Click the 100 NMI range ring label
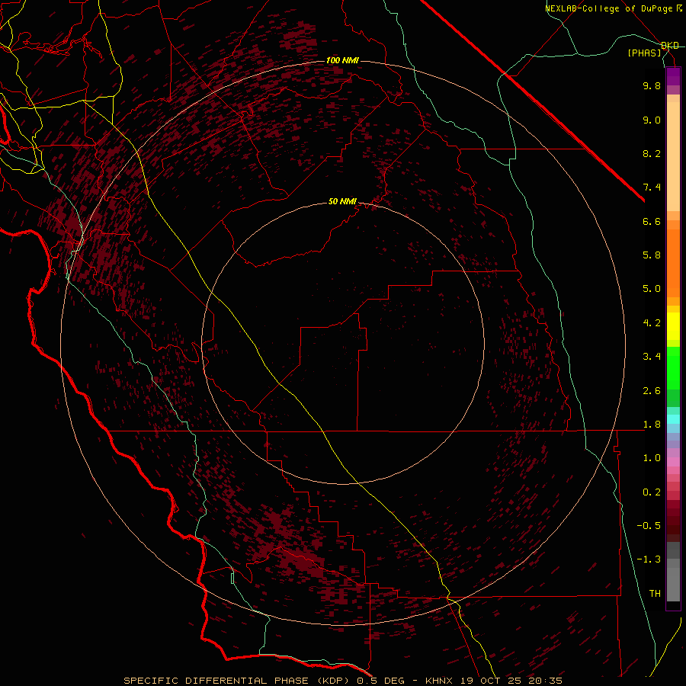686x686 pixels. click(x=342, y=60)
